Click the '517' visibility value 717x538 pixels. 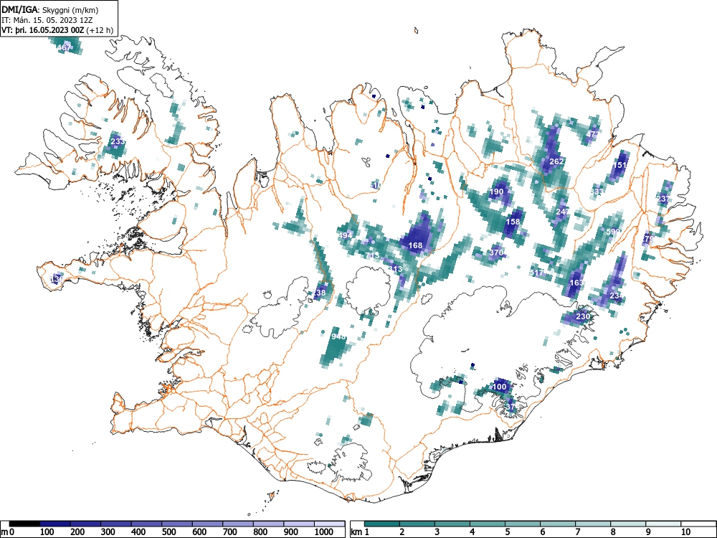click(537, 273)
